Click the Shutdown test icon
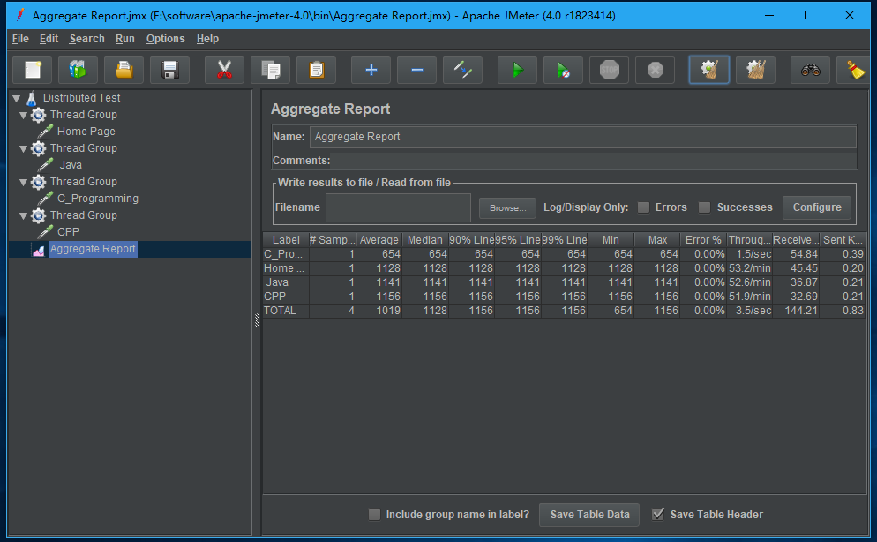The width and height of the screenshot is (877, 542). [655, 70]
